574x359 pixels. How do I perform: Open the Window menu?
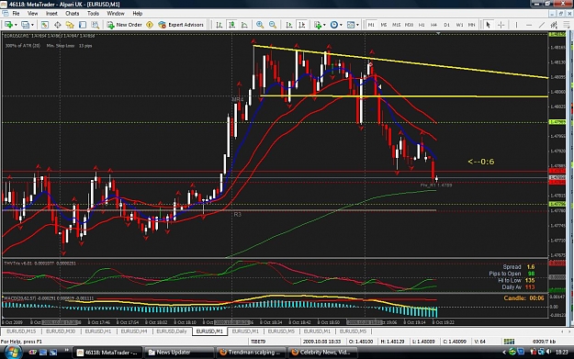tap(116, 14)
